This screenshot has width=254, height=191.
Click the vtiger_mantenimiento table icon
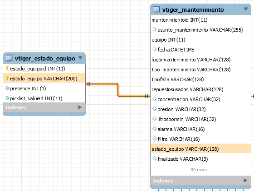point(156,9)
